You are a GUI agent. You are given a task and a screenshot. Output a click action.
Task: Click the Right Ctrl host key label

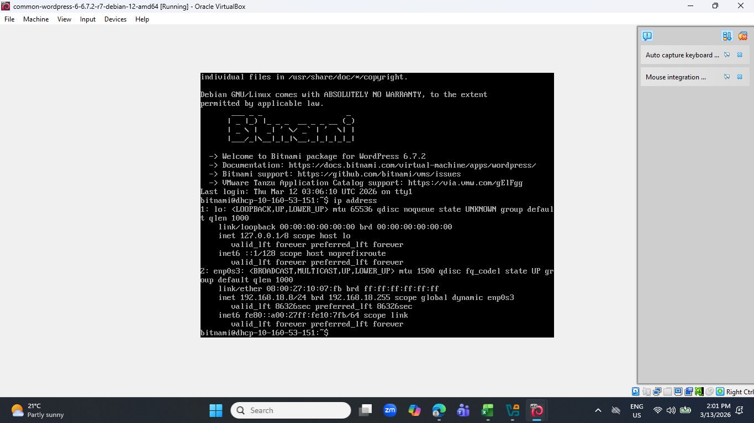click(740, 392)
